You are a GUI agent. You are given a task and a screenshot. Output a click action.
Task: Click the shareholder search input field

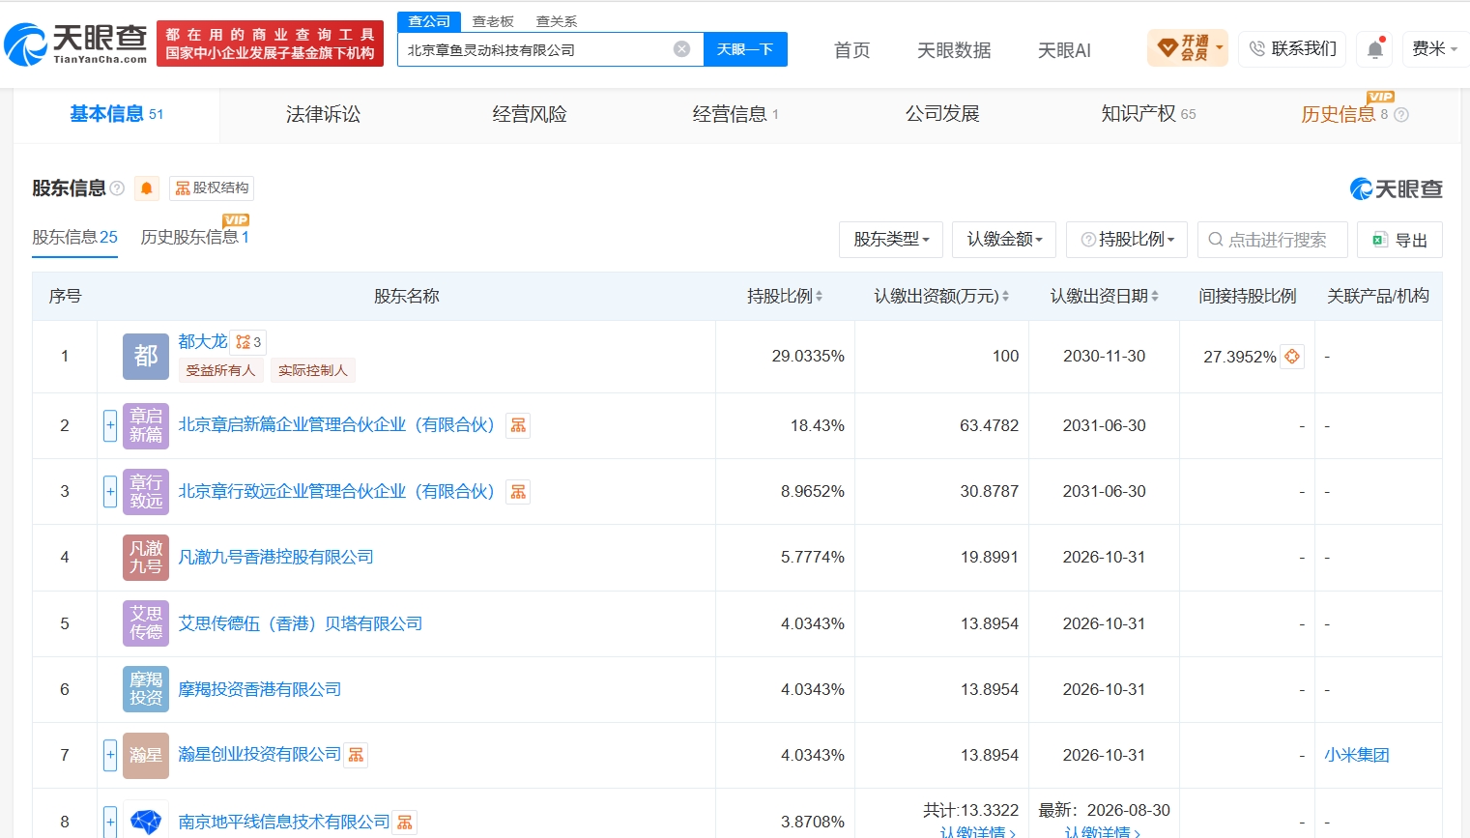point(1273,240)
